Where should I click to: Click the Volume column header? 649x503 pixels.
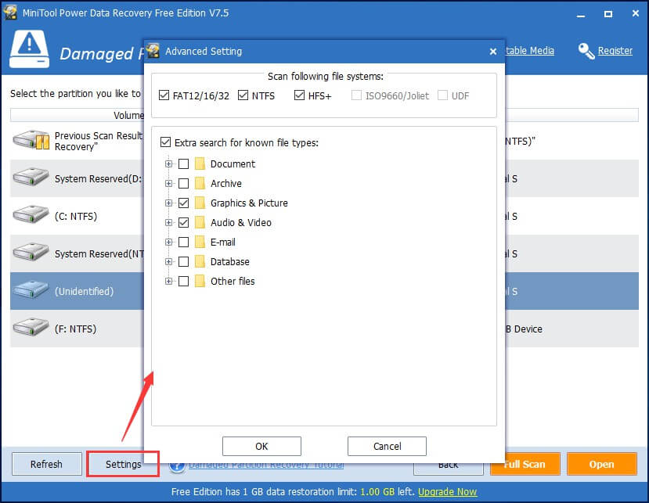point(77,115)
